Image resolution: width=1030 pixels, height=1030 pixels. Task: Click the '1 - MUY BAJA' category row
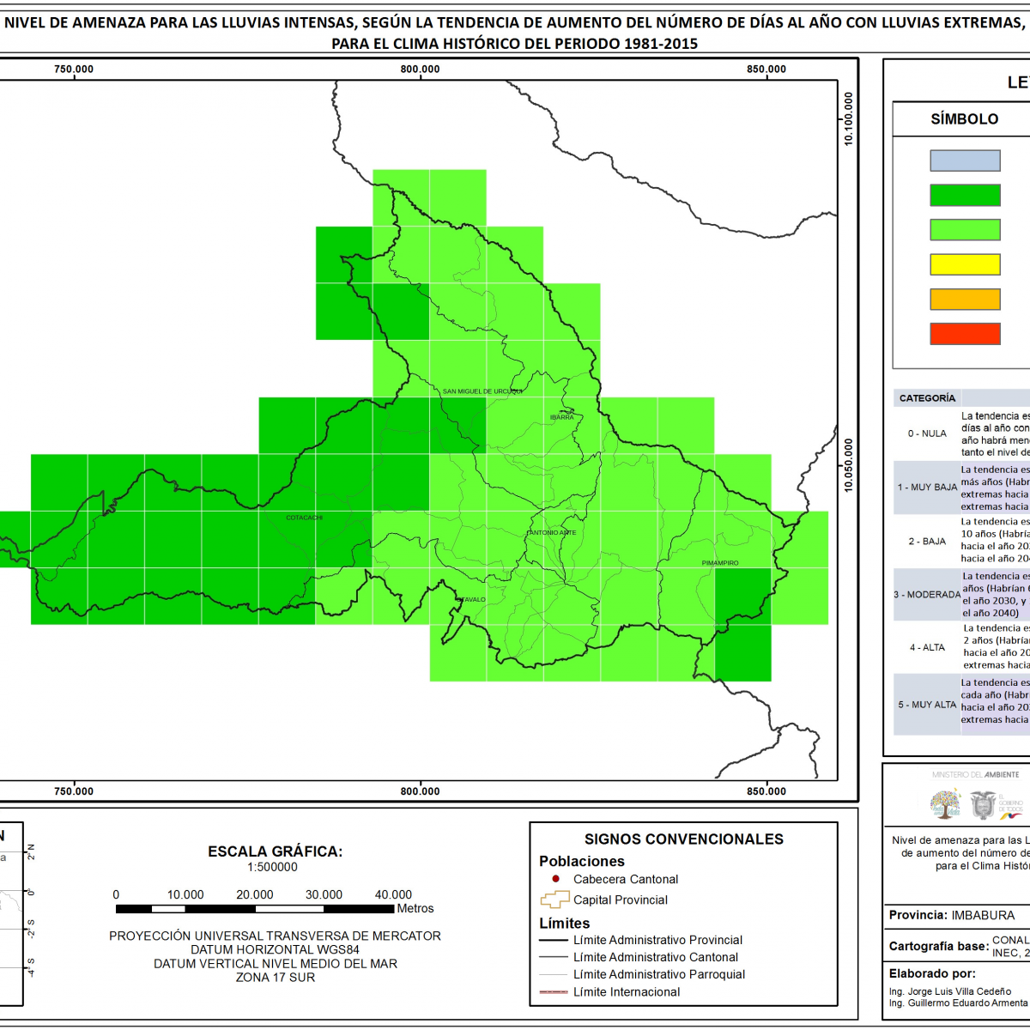click(962, 488)
